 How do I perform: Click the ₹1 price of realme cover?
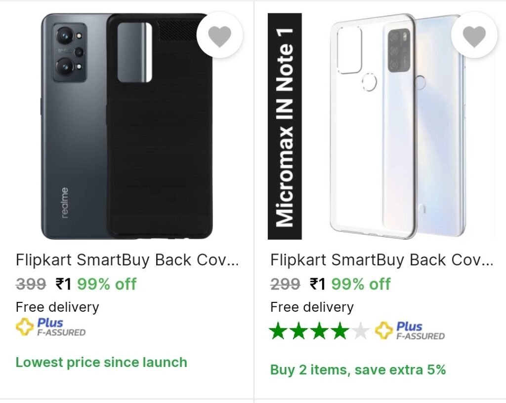pos(63,284)
